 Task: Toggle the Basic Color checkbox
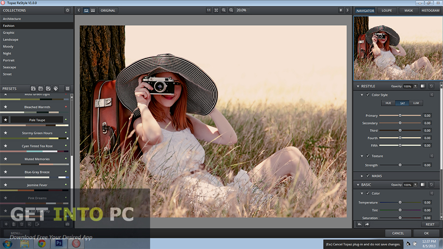coord(368,193)
